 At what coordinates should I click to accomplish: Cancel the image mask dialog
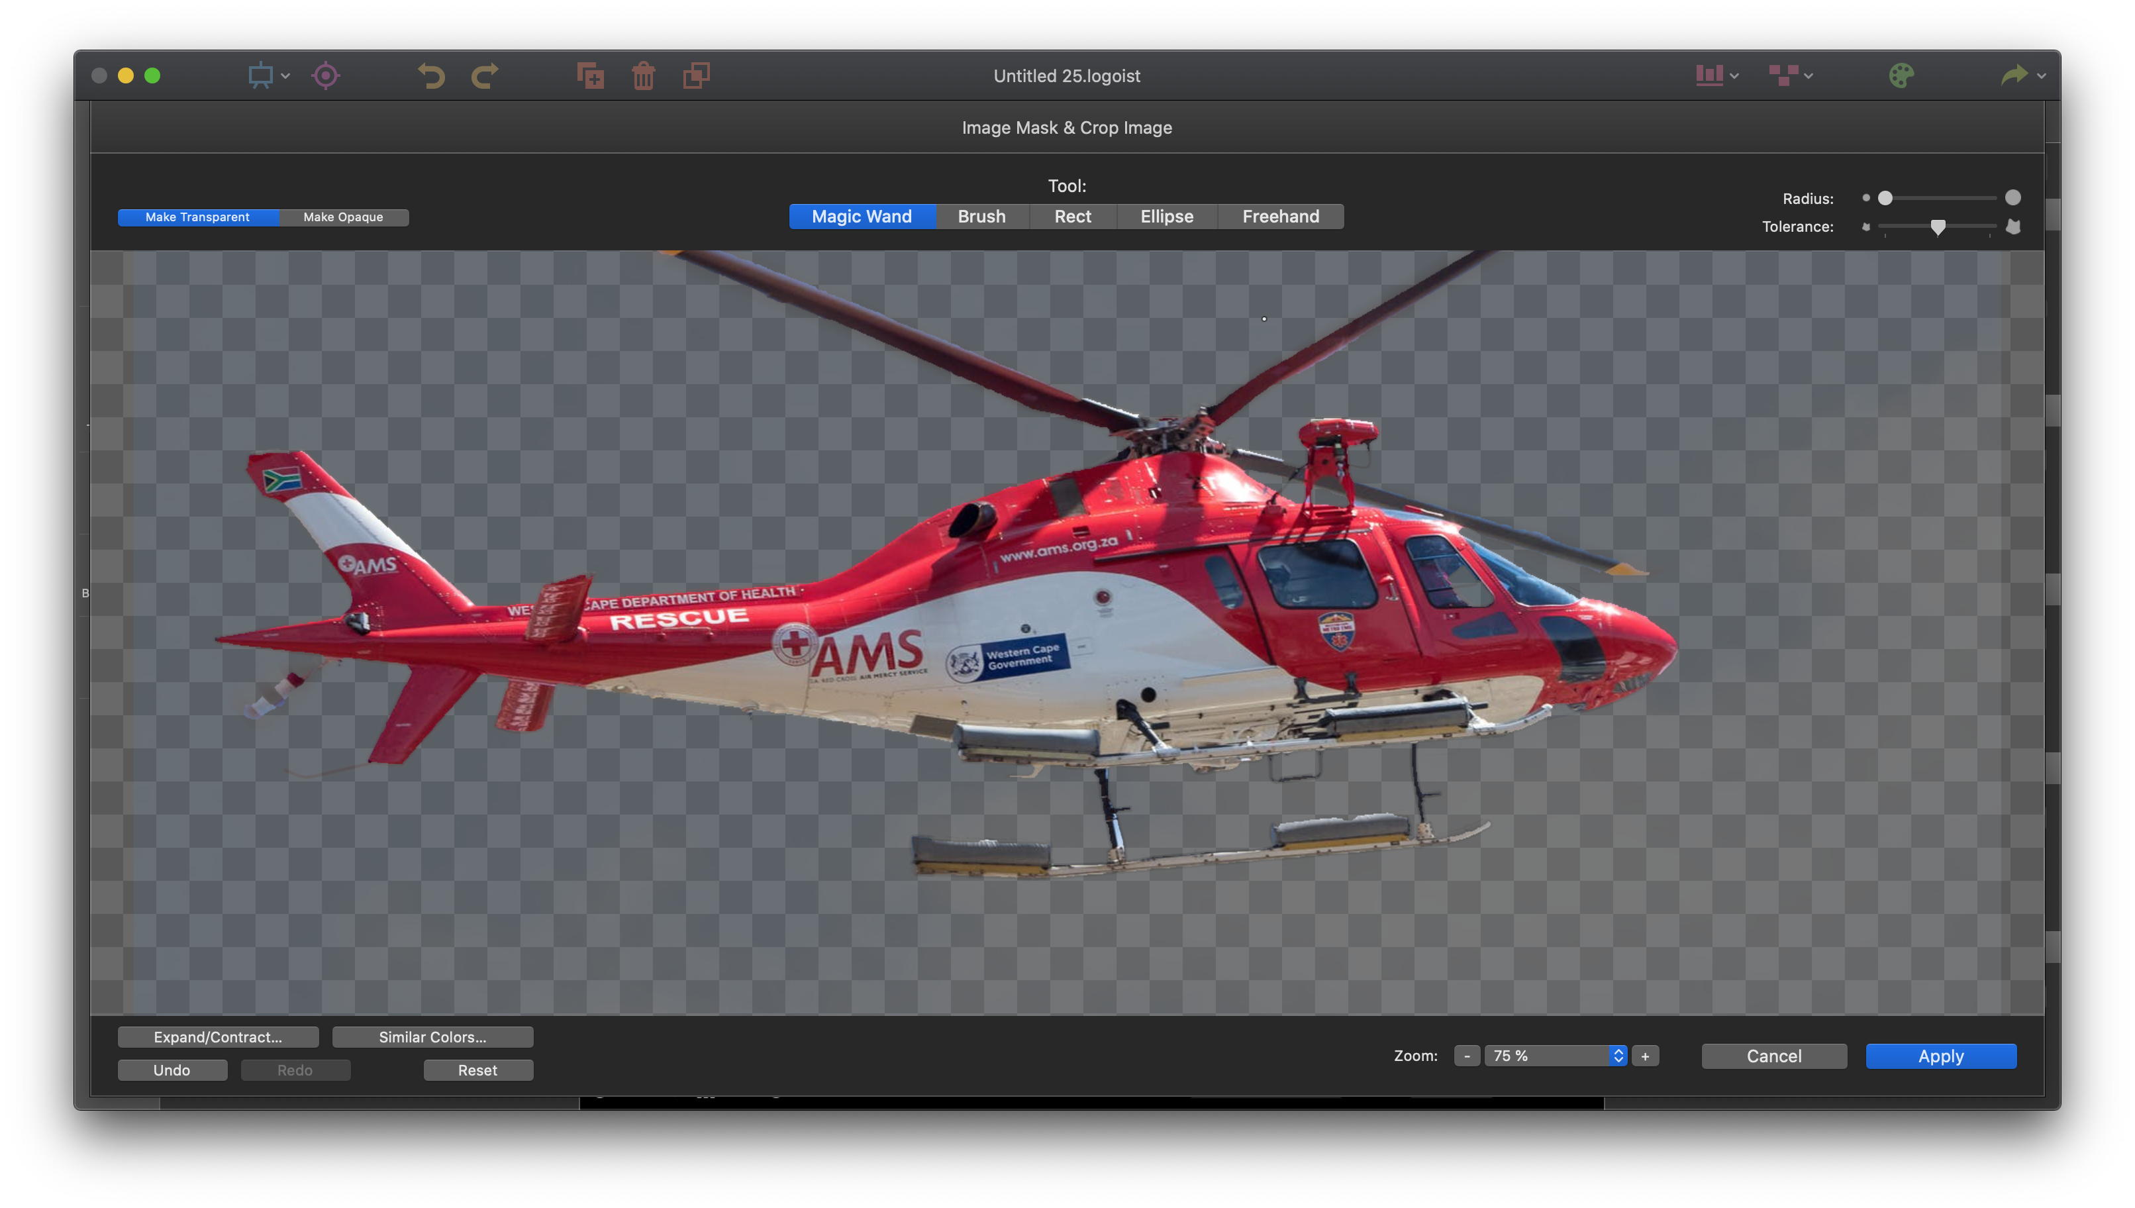[1774, 1056]
